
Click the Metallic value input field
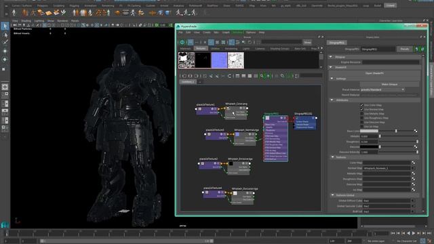pos(369,136)
